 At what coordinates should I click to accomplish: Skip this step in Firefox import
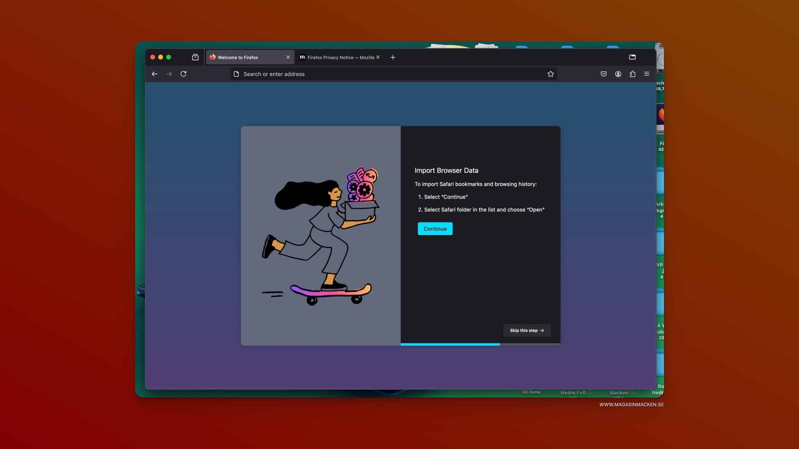click(x=527, y=330)
